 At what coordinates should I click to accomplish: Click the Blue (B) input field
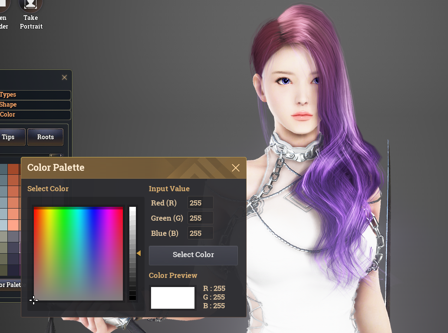(x=200, y=233)
